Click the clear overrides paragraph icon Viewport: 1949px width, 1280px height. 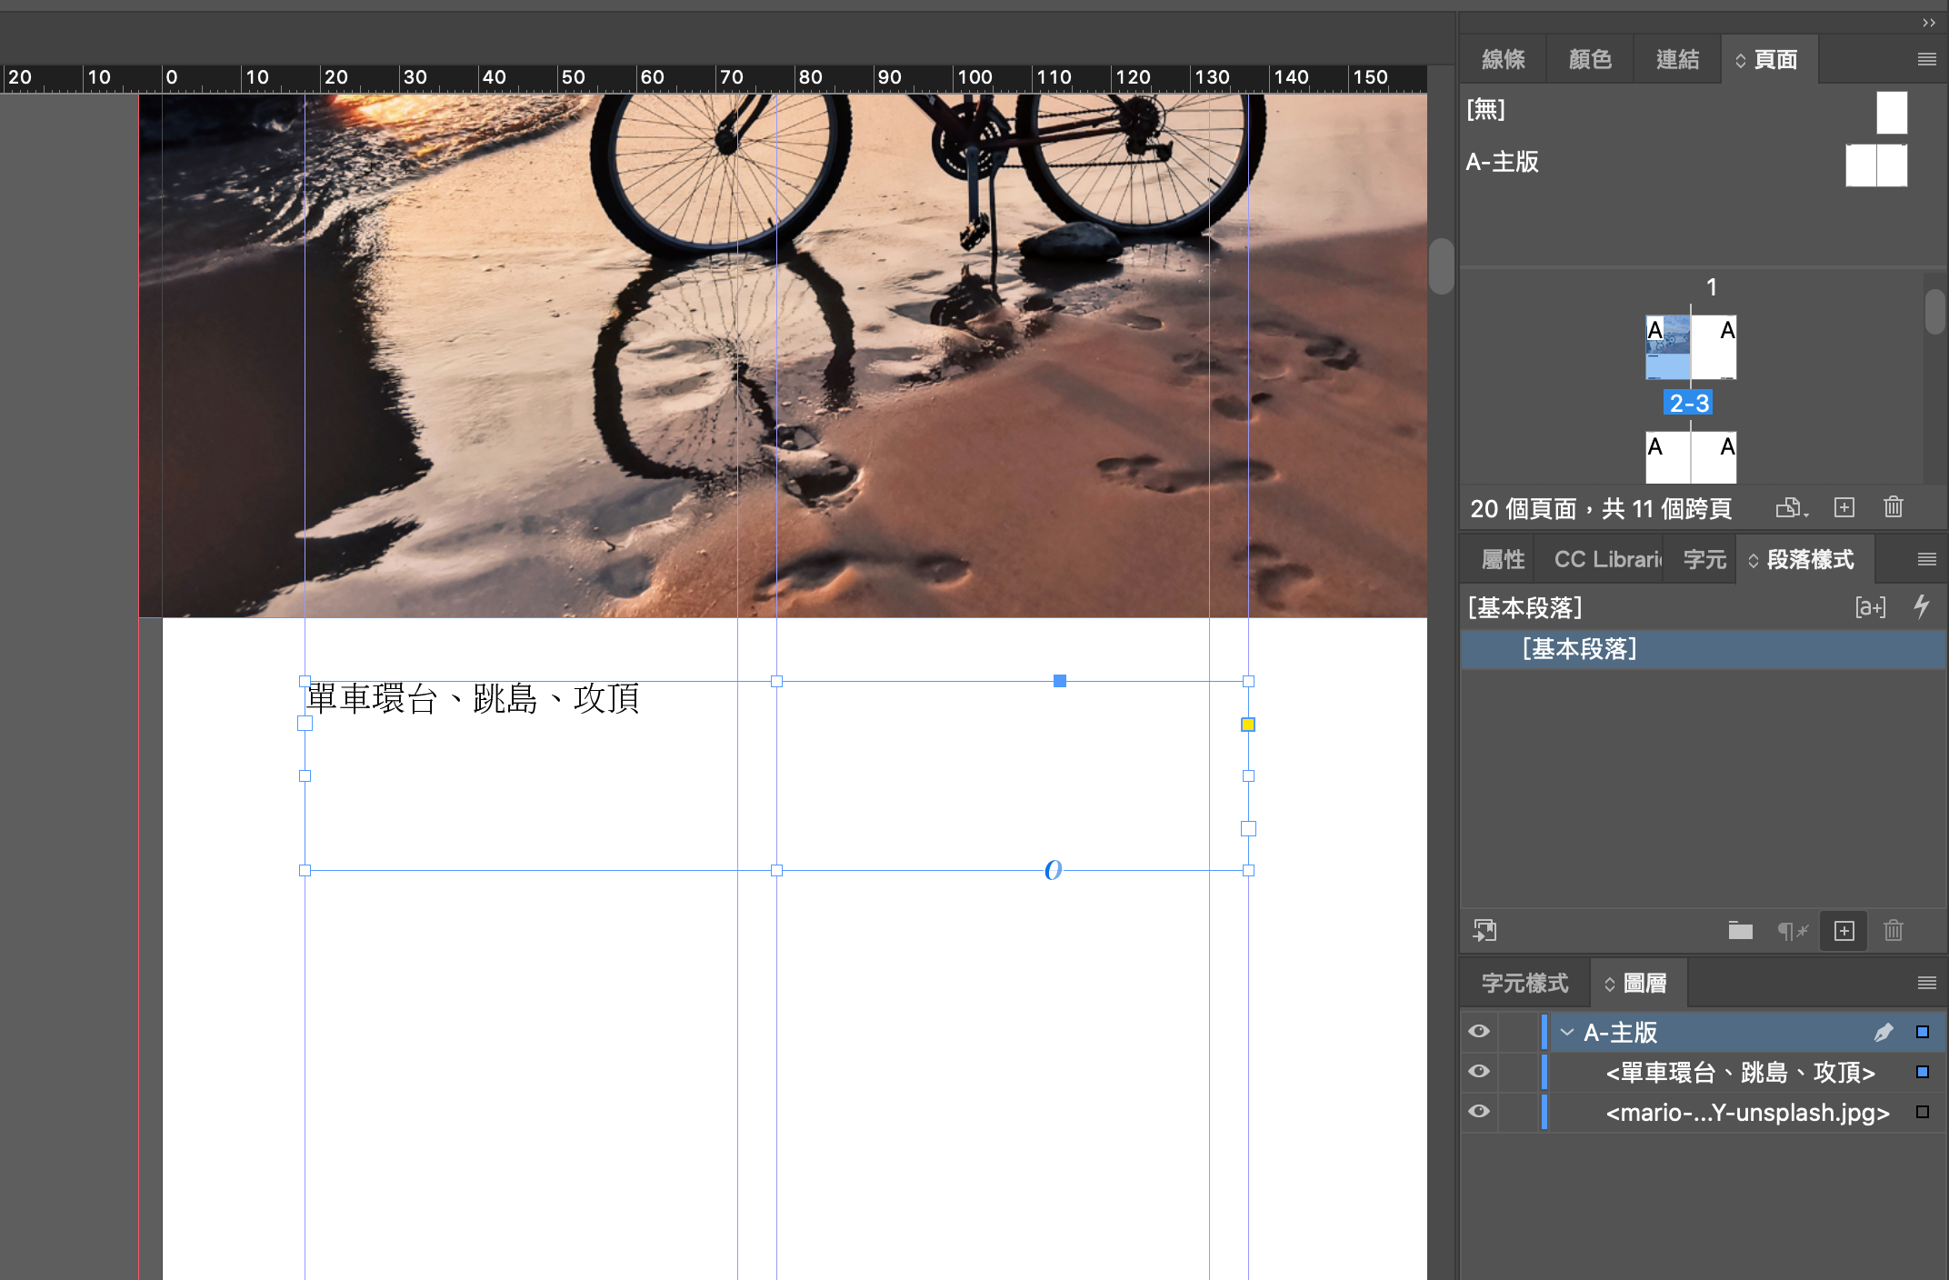coord(1792,931)
